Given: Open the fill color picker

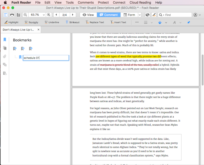Looking at the screenshot, I should (160, 22).
